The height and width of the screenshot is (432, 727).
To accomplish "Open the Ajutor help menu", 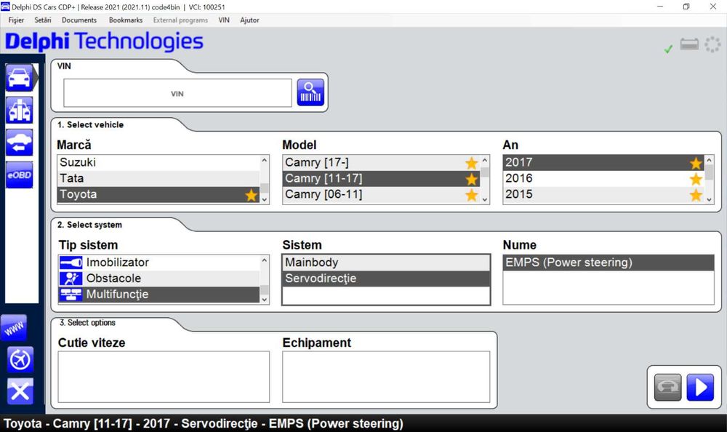I will tap(249, 20).
